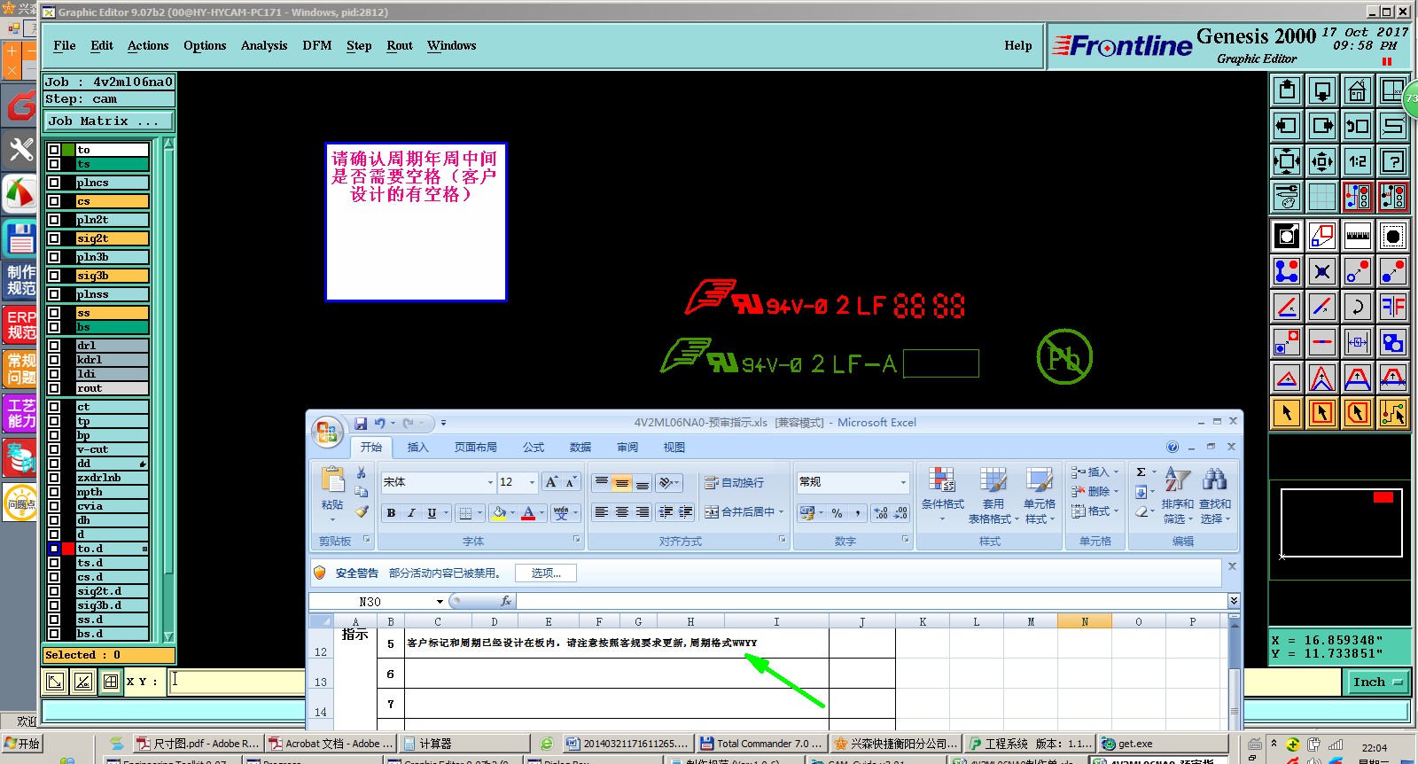The image size is (1418, 764).
Task: Click the green swatch beside layer to
Action: click(68, 150)
